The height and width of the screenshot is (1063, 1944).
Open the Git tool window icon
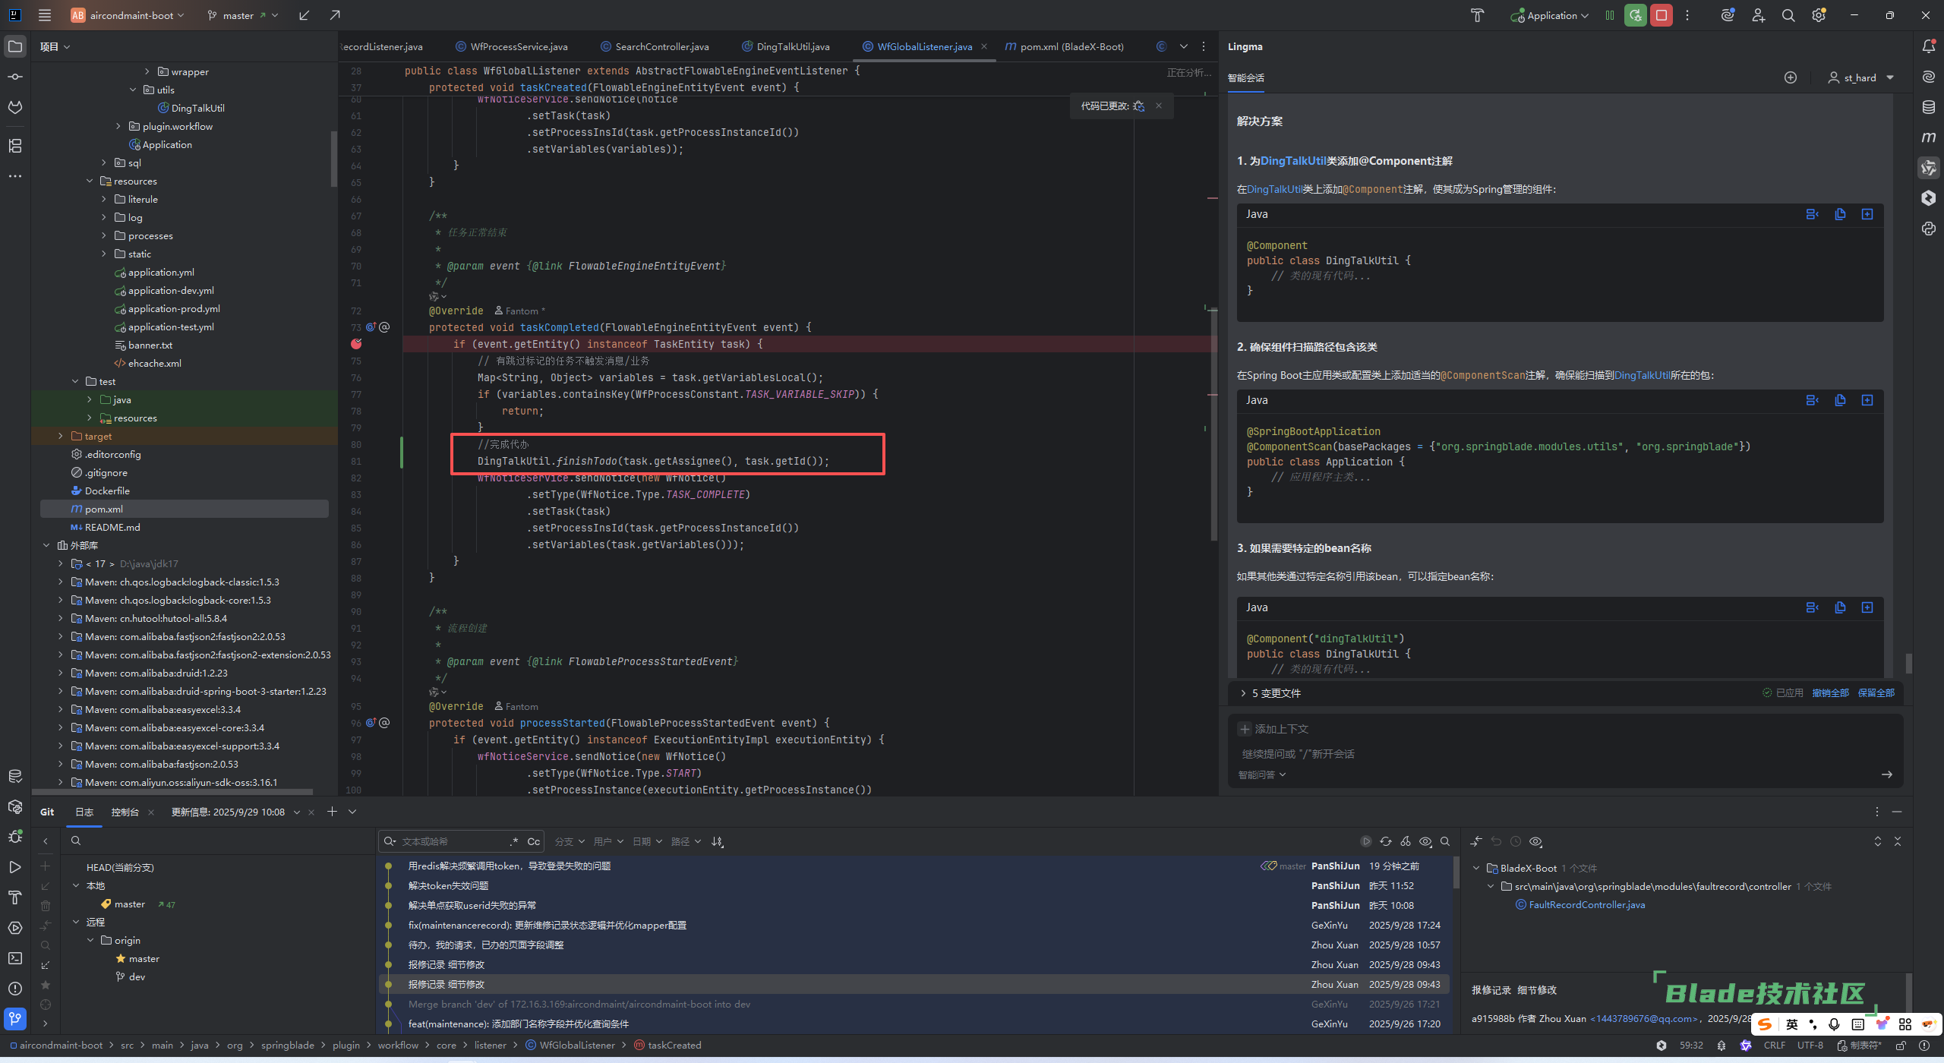pos(15,1018)
